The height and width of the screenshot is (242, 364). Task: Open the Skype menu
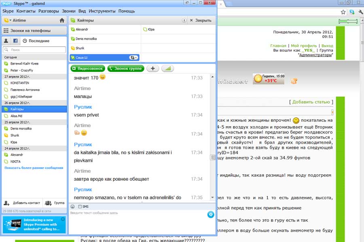pos(8,11)
